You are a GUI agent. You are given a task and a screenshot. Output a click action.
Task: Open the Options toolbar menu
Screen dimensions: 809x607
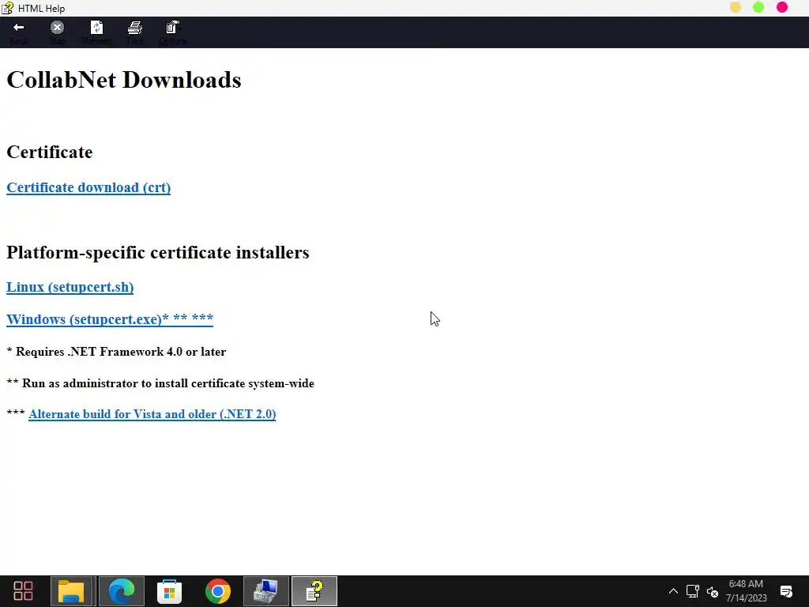click(173, 32)
